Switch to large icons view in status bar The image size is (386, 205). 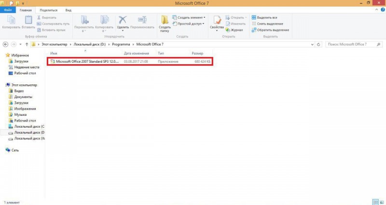382,202
